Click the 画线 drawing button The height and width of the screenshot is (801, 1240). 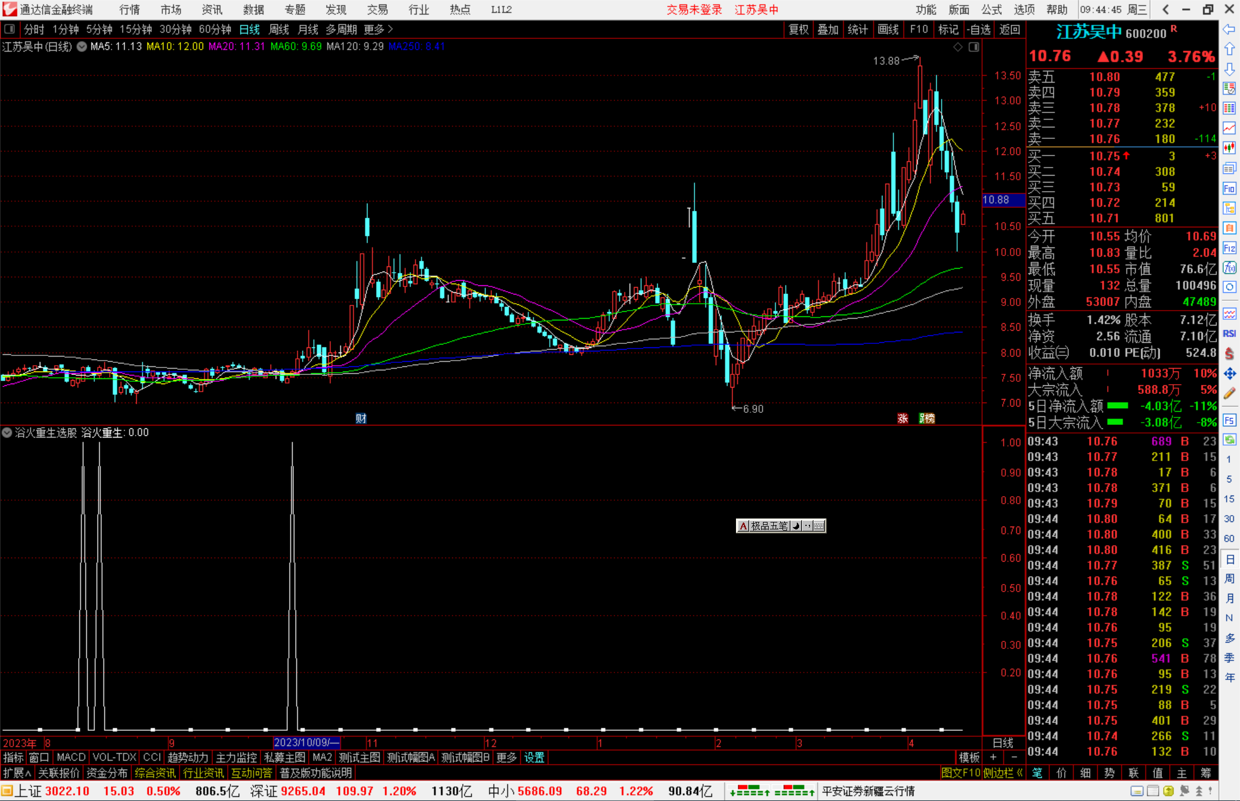pos(888,29)
